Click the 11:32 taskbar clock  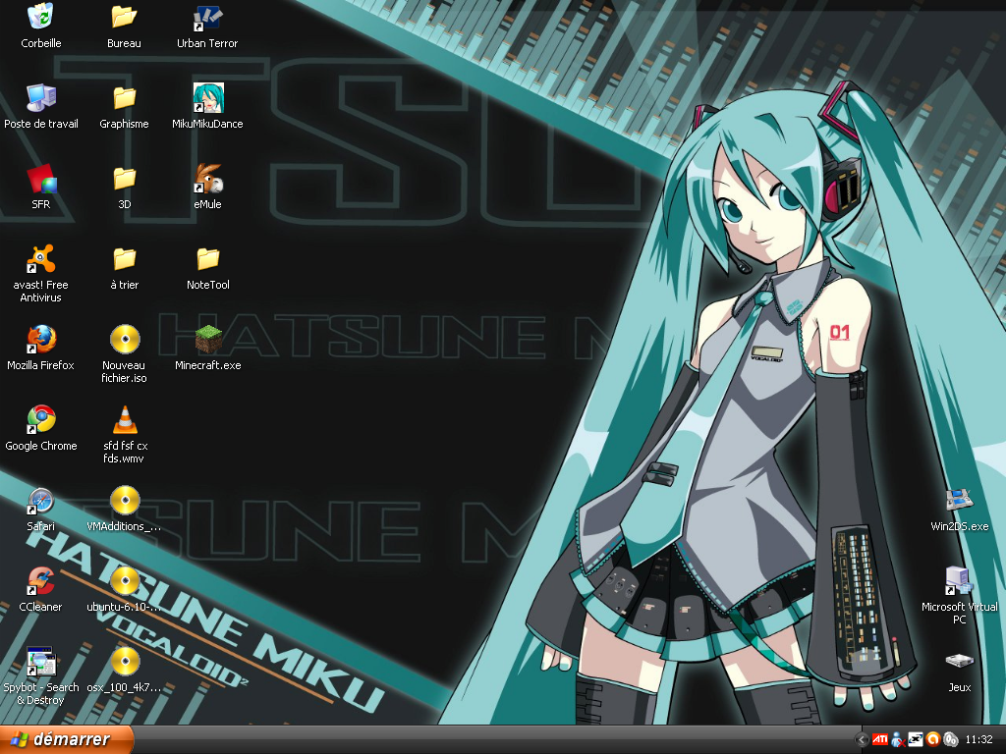click(979, 740)
